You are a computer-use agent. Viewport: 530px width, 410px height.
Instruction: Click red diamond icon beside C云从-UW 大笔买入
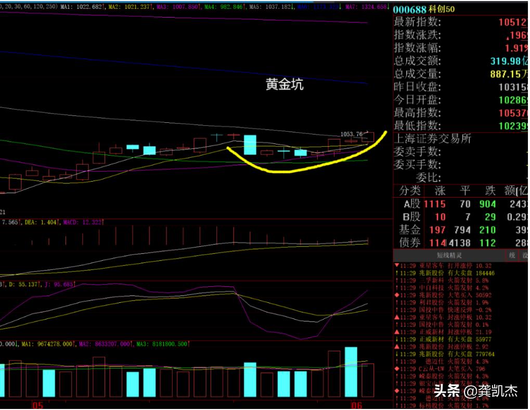pyautogui.click(x=396, y=369)
